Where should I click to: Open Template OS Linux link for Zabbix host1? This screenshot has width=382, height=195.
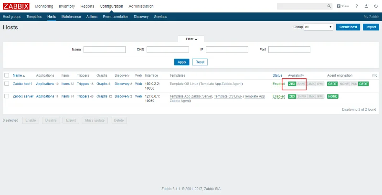pos(184,83)
